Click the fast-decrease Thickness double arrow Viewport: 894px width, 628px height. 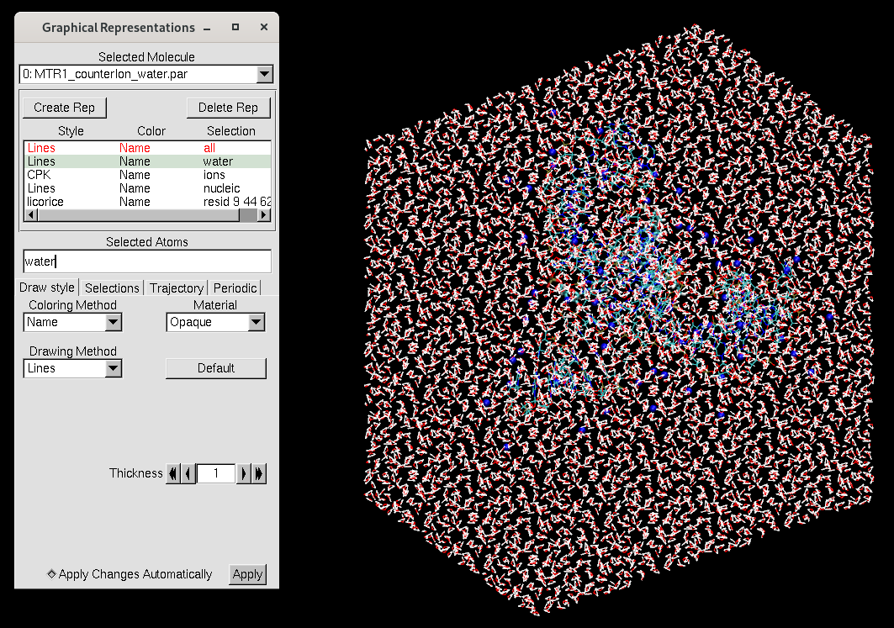[173, 473]
